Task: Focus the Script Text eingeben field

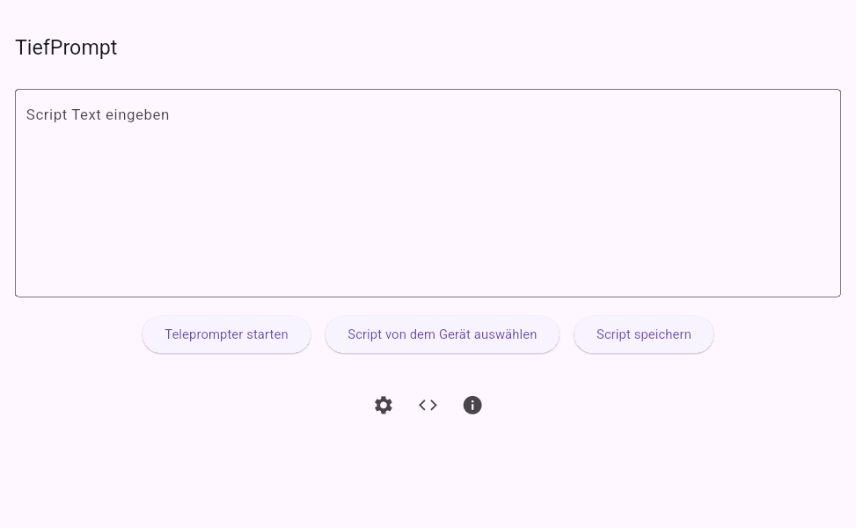Action: pyautogui.click(x=428, y=193)
